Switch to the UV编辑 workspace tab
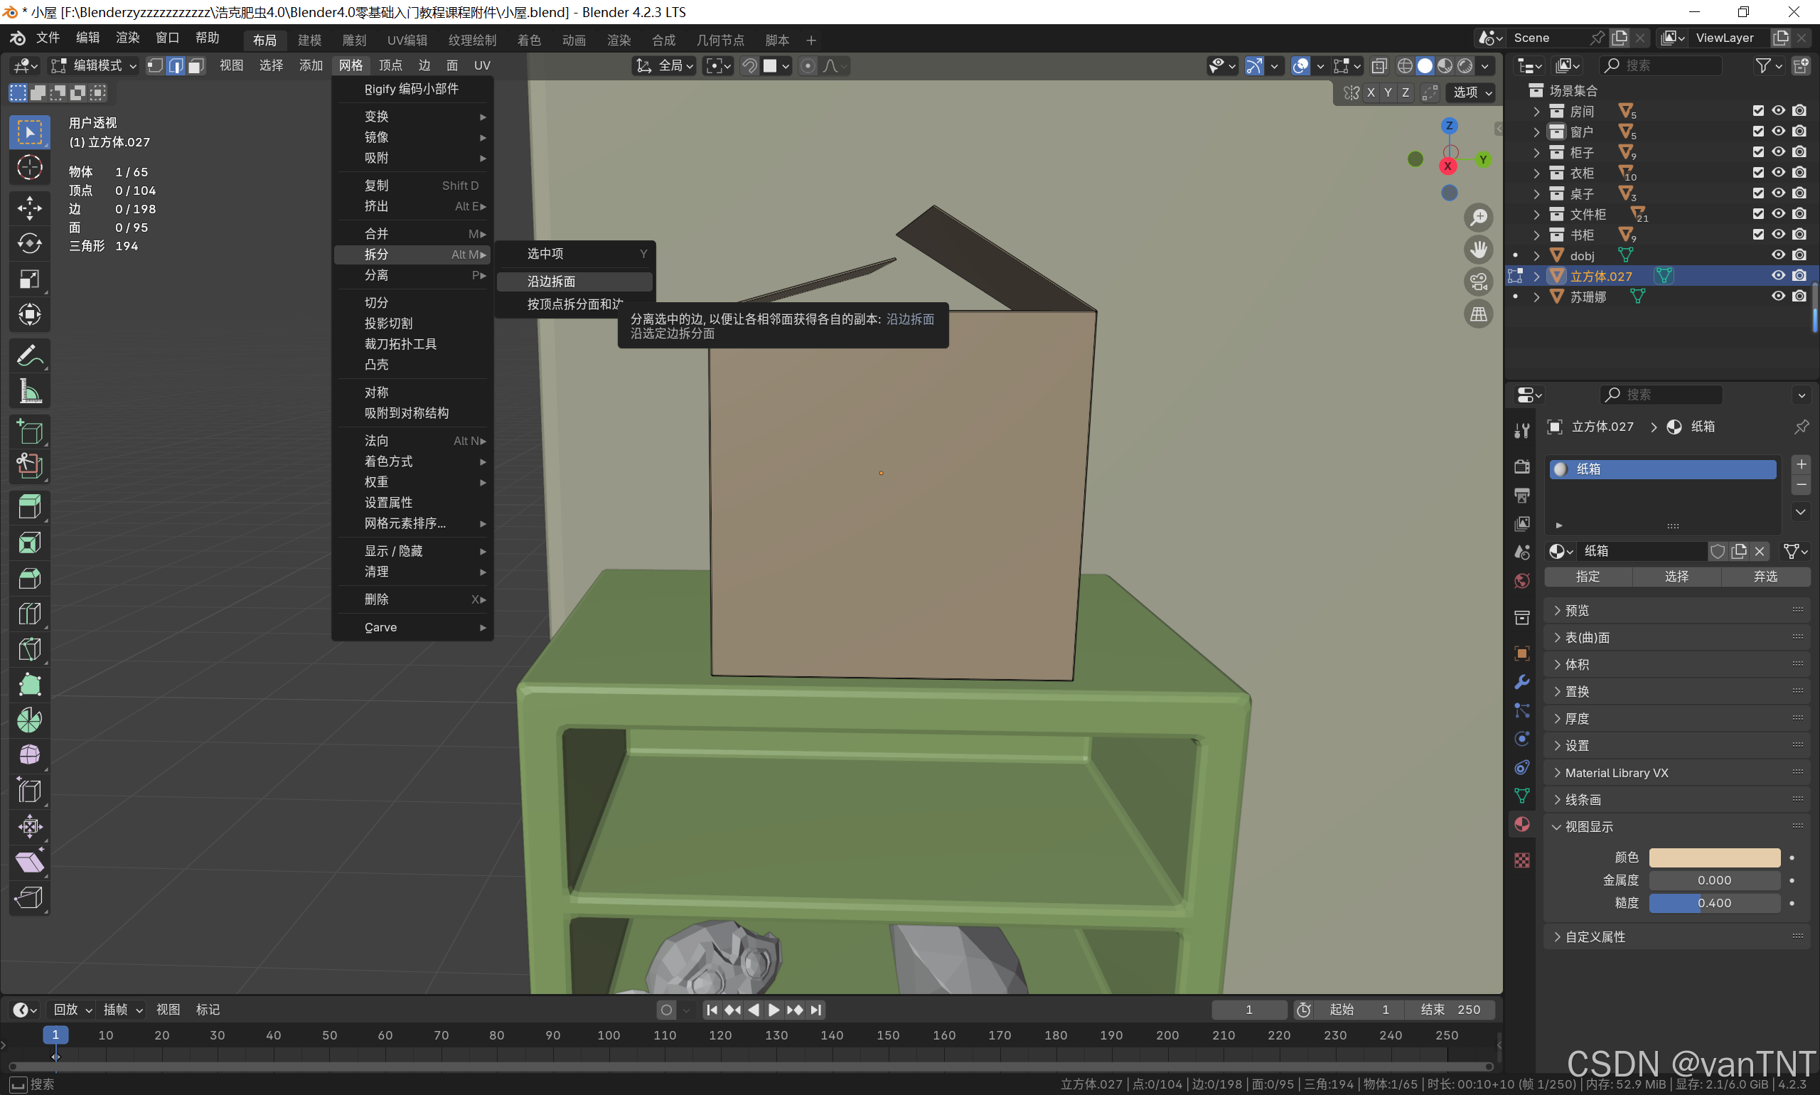Viewport: 1820px width, 1095px height. point(407,40)
